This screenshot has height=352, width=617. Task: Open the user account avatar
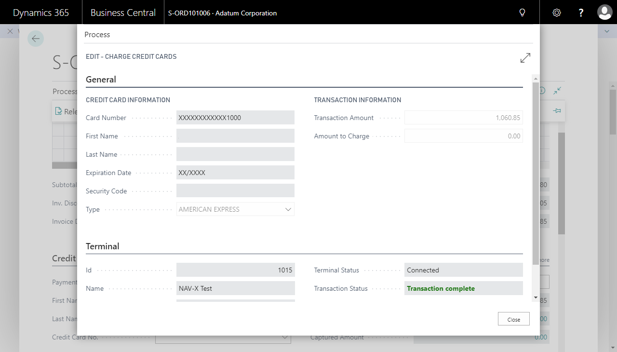click(604, 13)
